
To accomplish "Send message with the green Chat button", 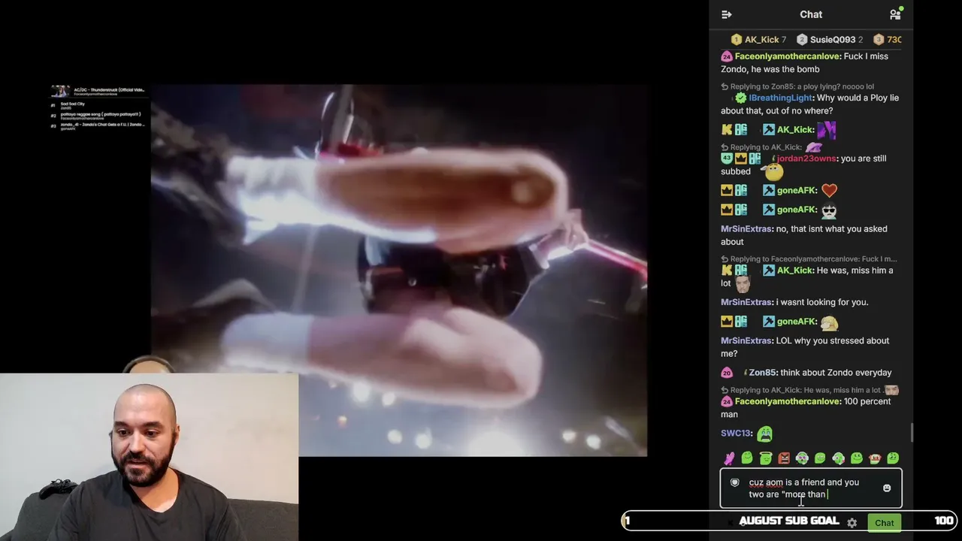I will [884, 523].
